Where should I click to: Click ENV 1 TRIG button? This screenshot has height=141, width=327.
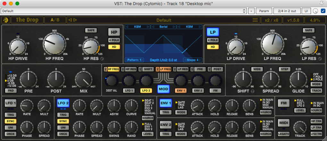click(166, 112)
